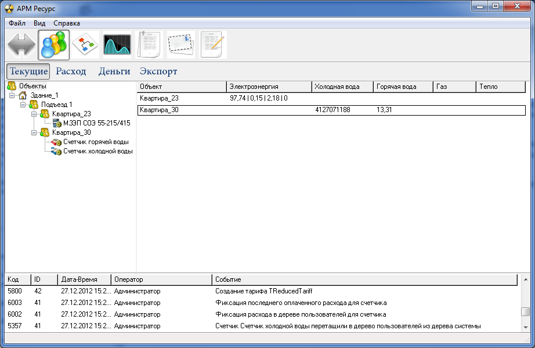The width and height of the screenshot is (535, 348).
Task: Select Счетчик горячей воды in tree
Action: click(x=96, y=142)
